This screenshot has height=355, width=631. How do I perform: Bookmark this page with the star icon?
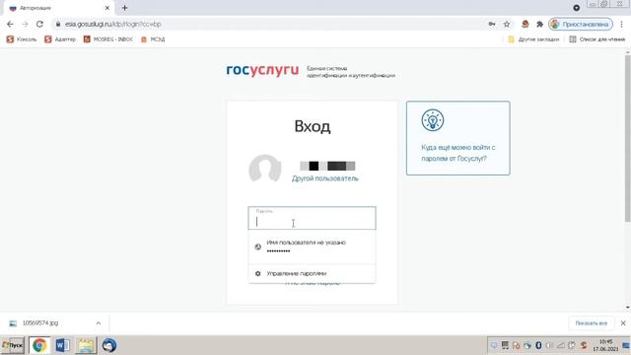(x=507, y=24)
